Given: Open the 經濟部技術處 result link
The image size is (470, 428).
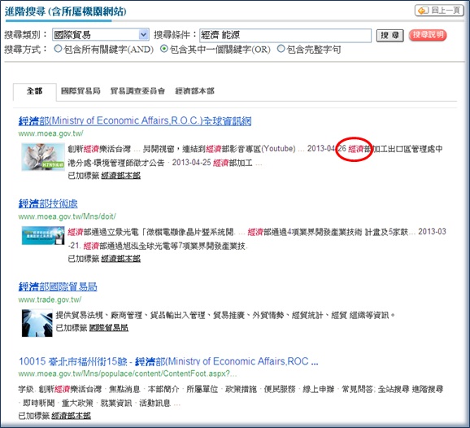Looking at the screenshot, I should 48,203.
